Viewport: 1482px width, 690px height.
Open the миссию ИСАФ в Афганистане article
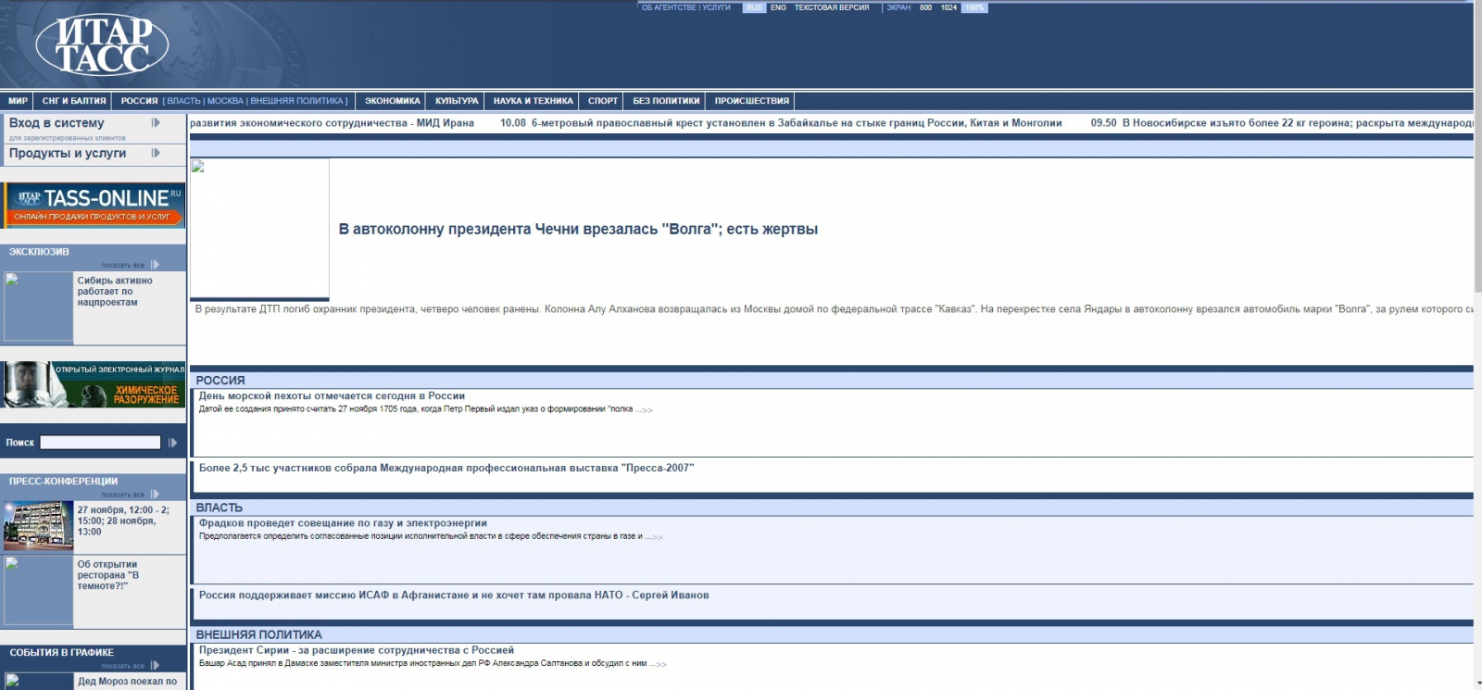click(x=454, y=596)
